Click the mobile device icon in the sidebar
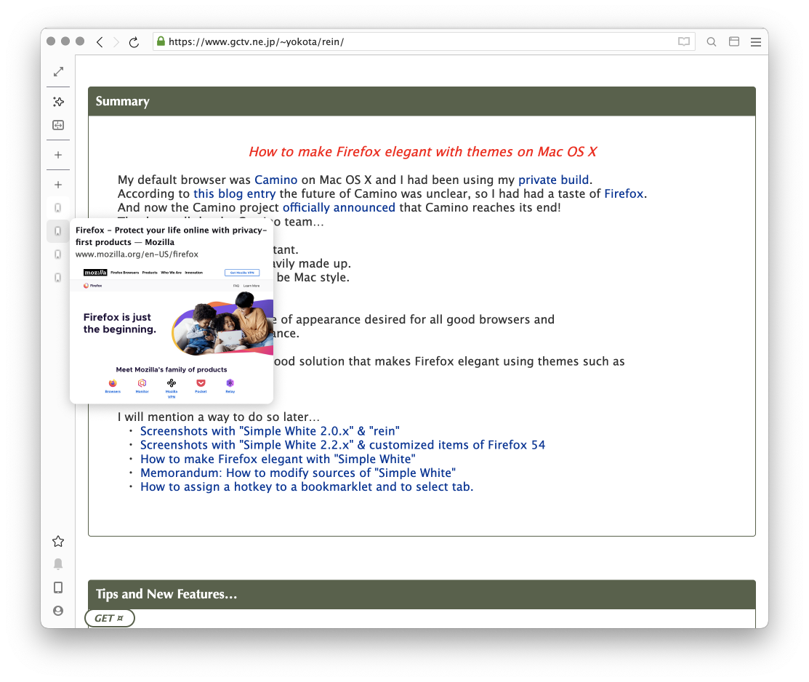The height and width of the screenshot is (682, 809). (58, 587)
